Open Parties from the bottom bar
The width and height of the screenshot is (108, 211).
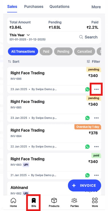click(74, 202)
